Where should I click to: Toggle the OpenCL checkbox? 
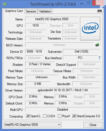28,116
